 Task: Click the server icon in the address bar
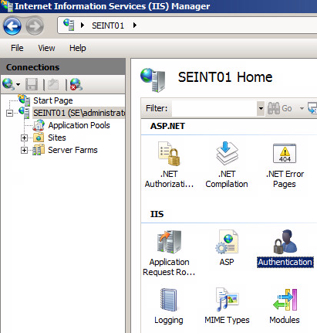[x=69, y=25]
